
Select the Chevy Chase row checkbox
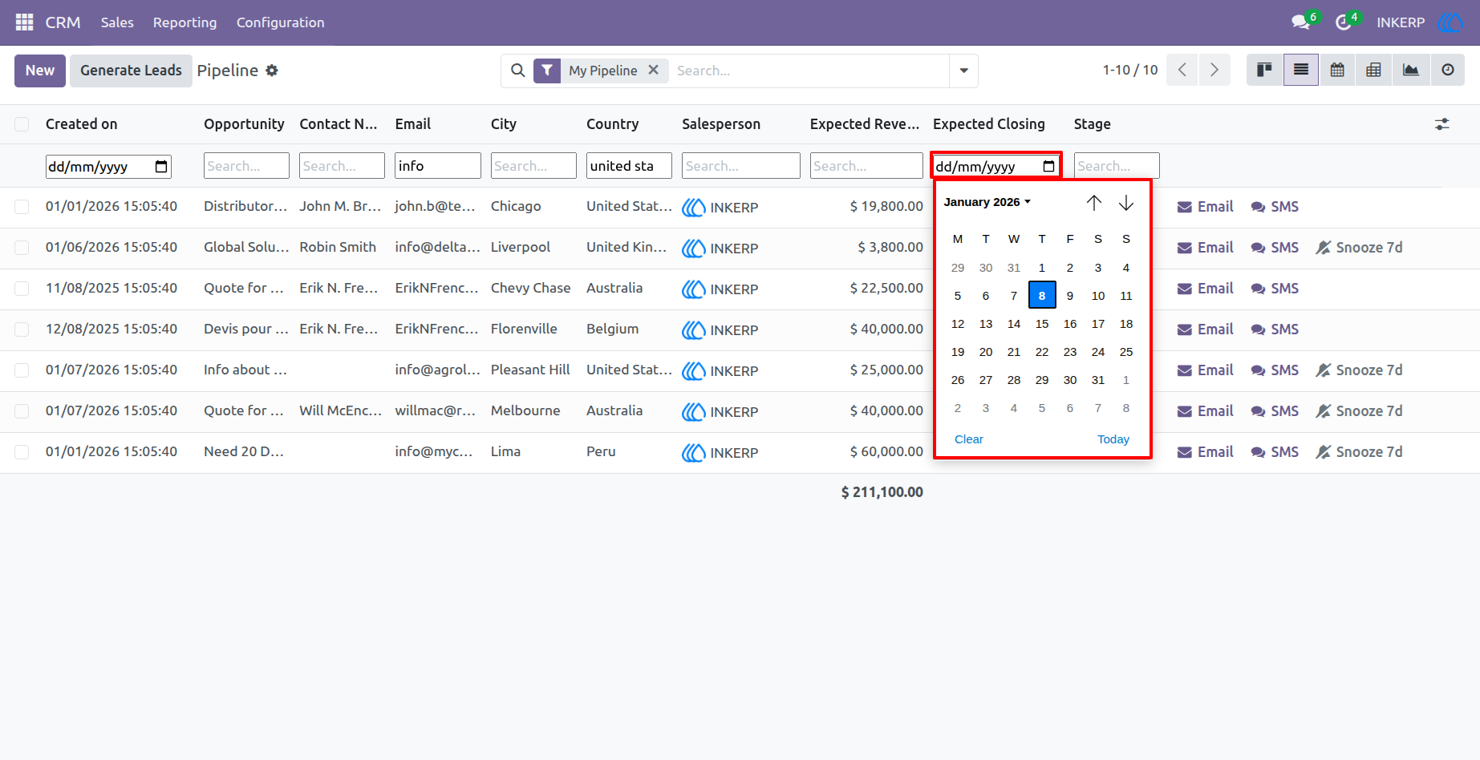pos(22,289)
